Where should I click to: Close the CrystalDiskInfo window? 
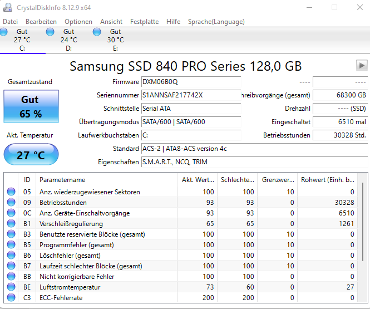(x=359, y=7)
